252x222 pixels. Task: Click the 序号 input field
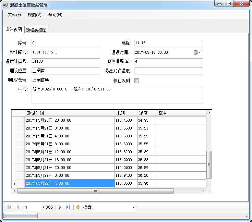pos(66,43)
